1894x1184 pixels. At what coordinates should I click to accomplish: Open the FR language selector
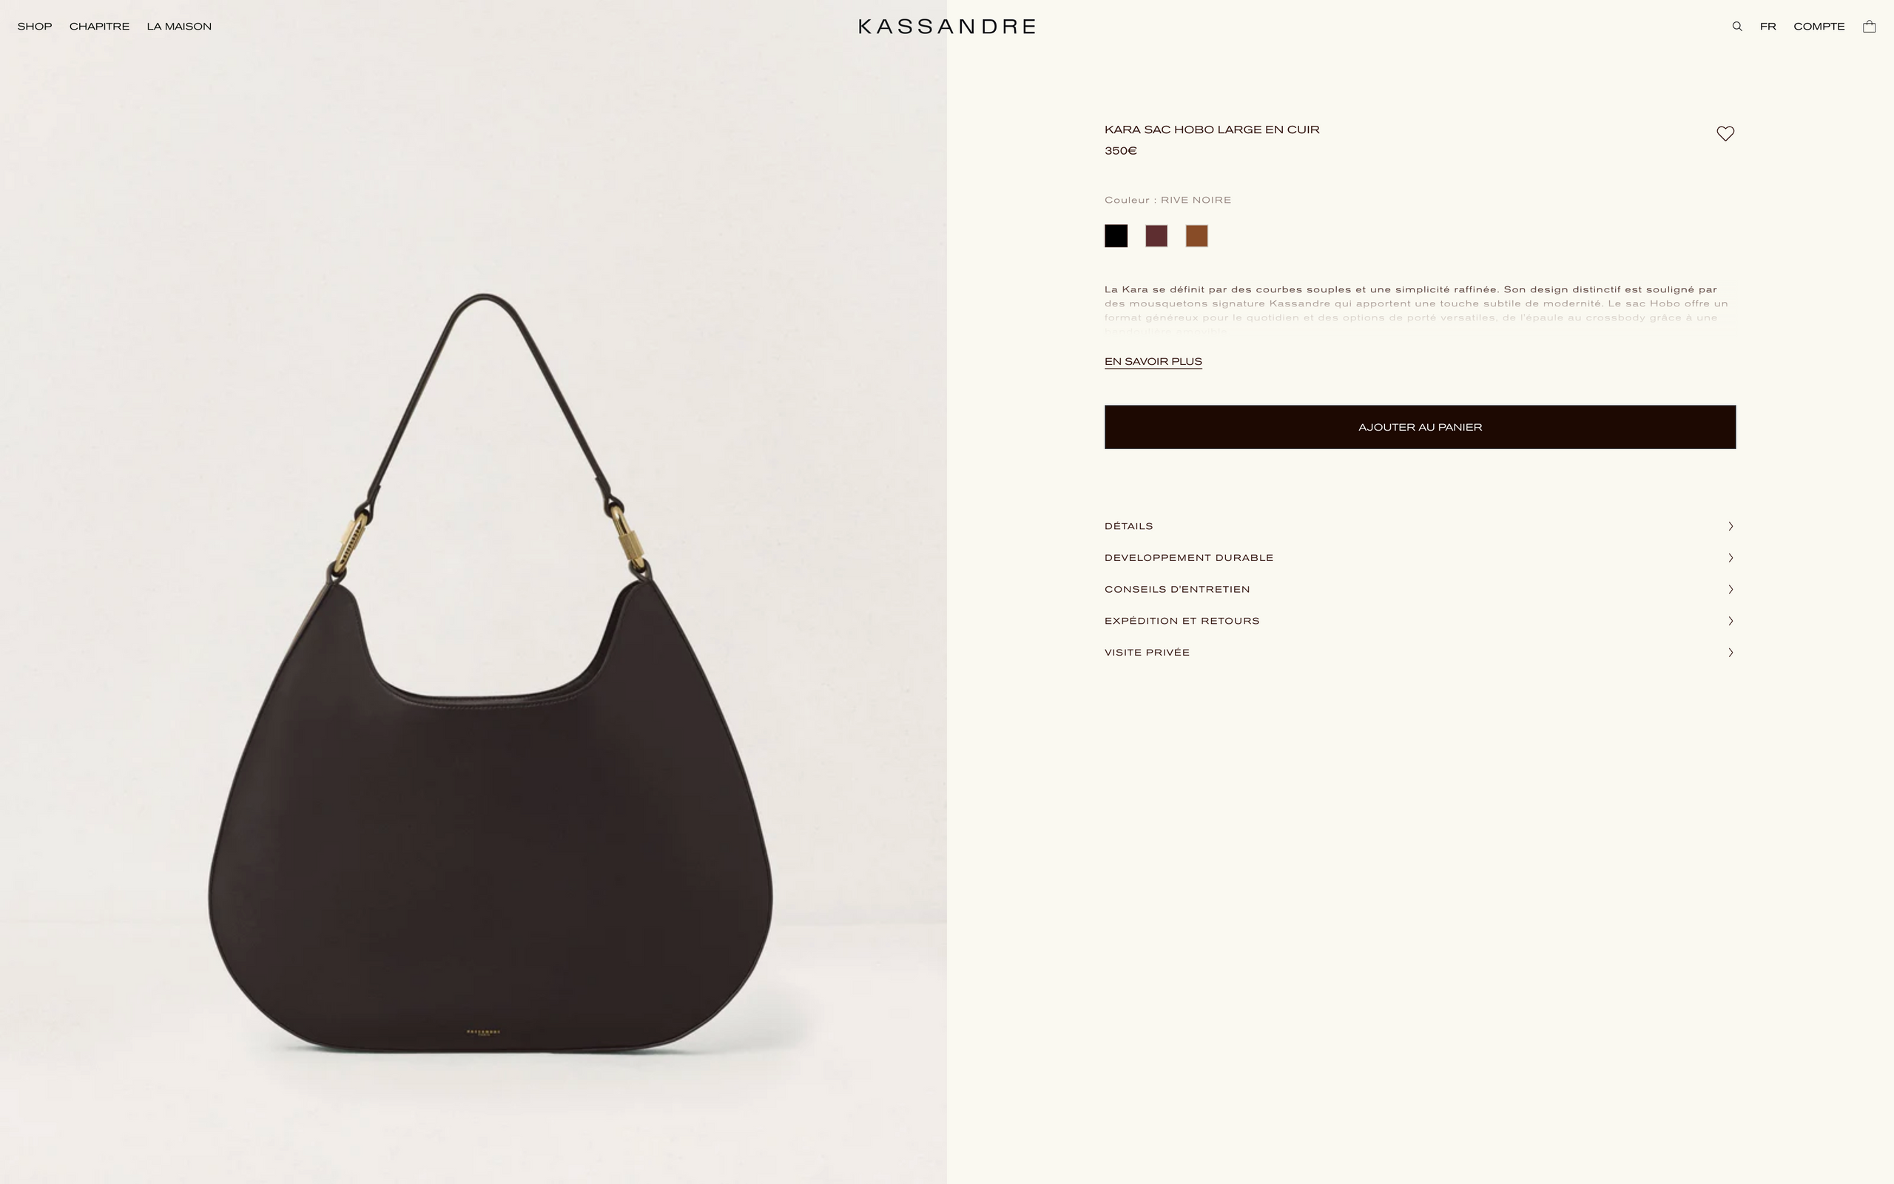[x=1768, y=27]
